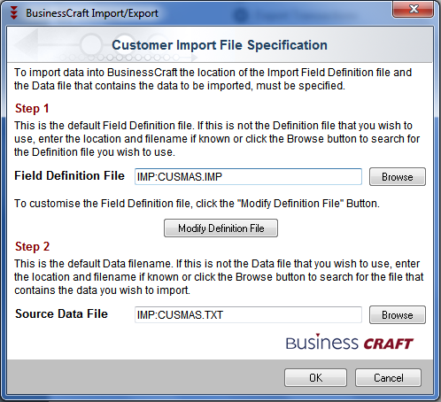The width and height of the screenshot is (441, 402).
Task: Click the Source Data File input field
Action: pyautogui.click(x=248, y=314)
